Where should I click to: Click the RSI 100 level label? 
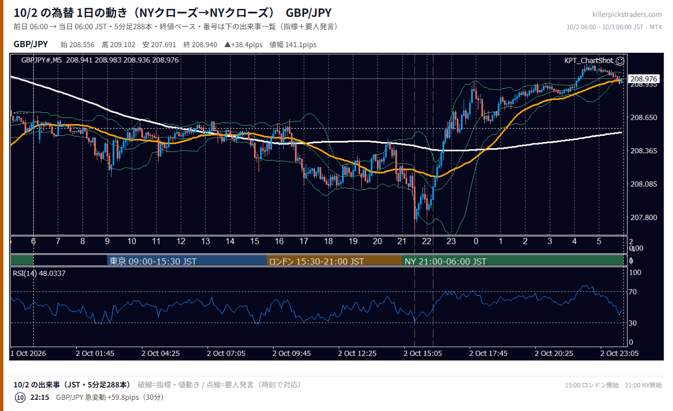pyautogui.click(x=635, y=272)
